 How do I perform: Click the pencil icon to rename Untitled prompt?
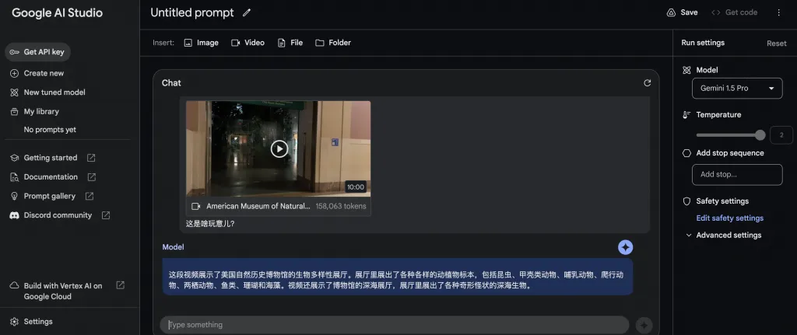tap(247, 12)
